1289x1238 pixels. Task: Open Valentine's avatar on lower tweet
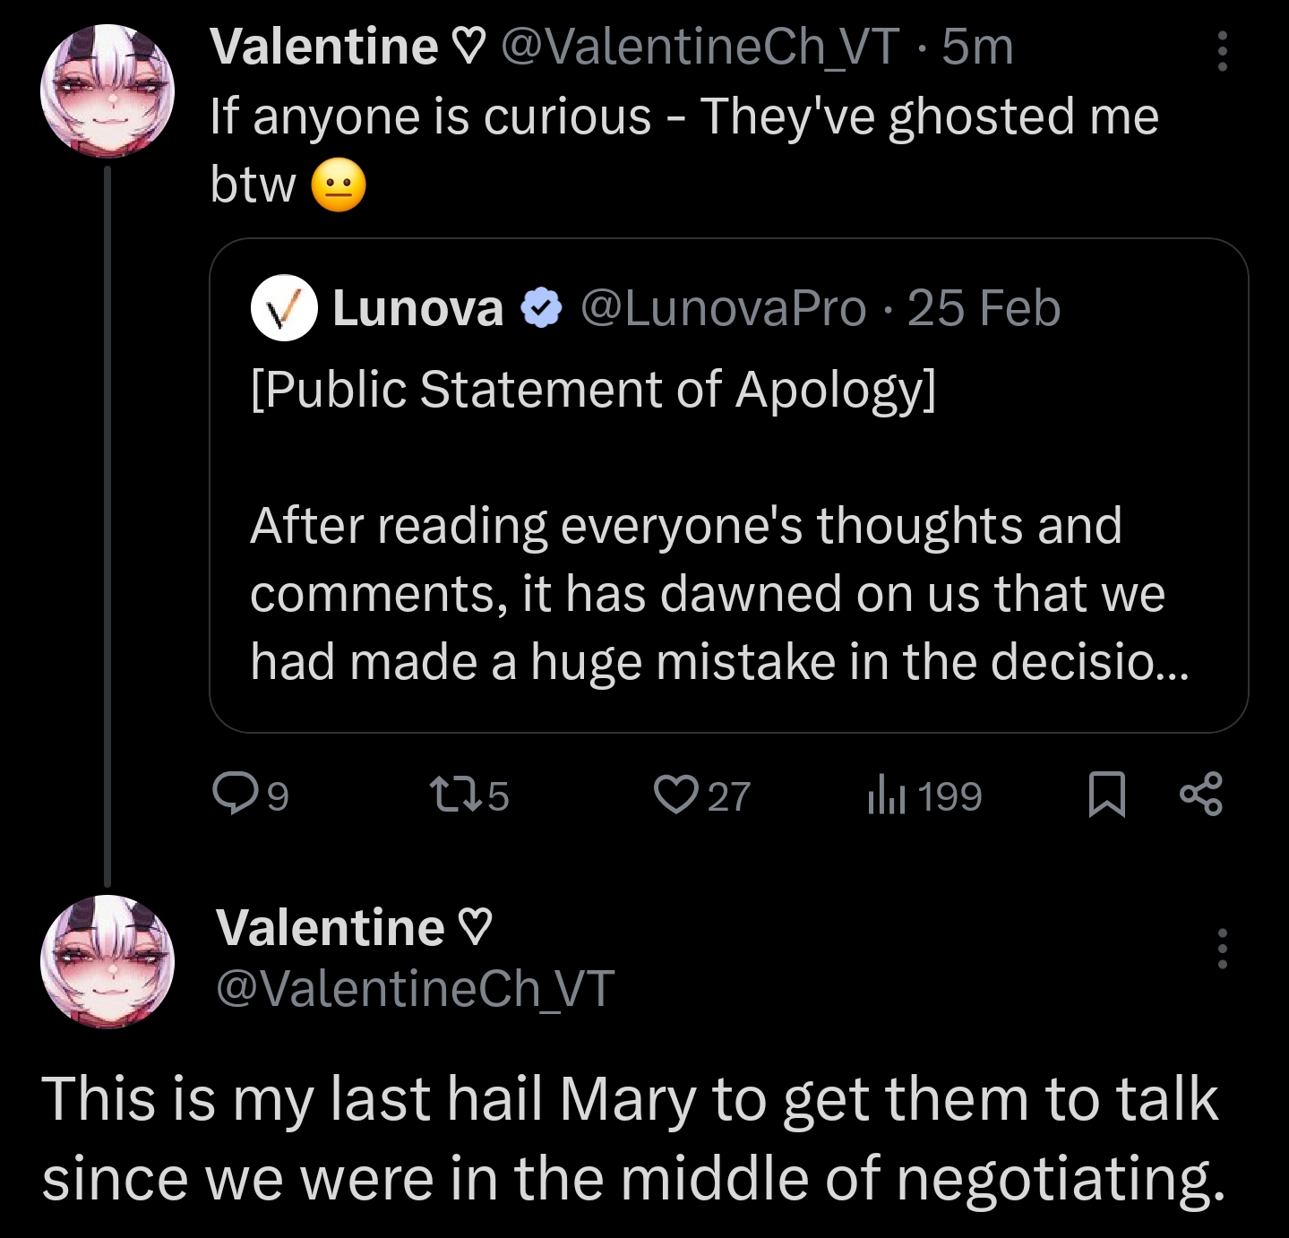click(x=107, y=961)
